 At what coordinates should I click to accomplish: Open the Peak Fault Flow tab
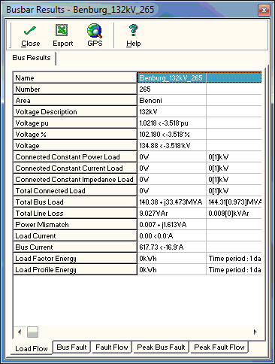coord(219,347)
